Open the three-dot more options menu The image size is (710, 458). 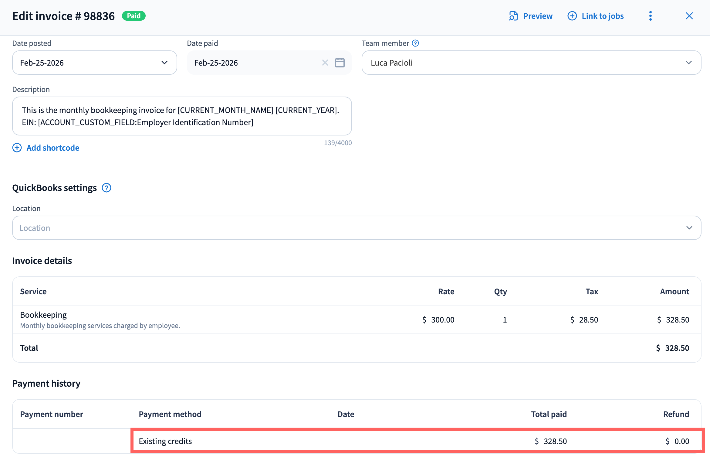(x=650, y=16)
